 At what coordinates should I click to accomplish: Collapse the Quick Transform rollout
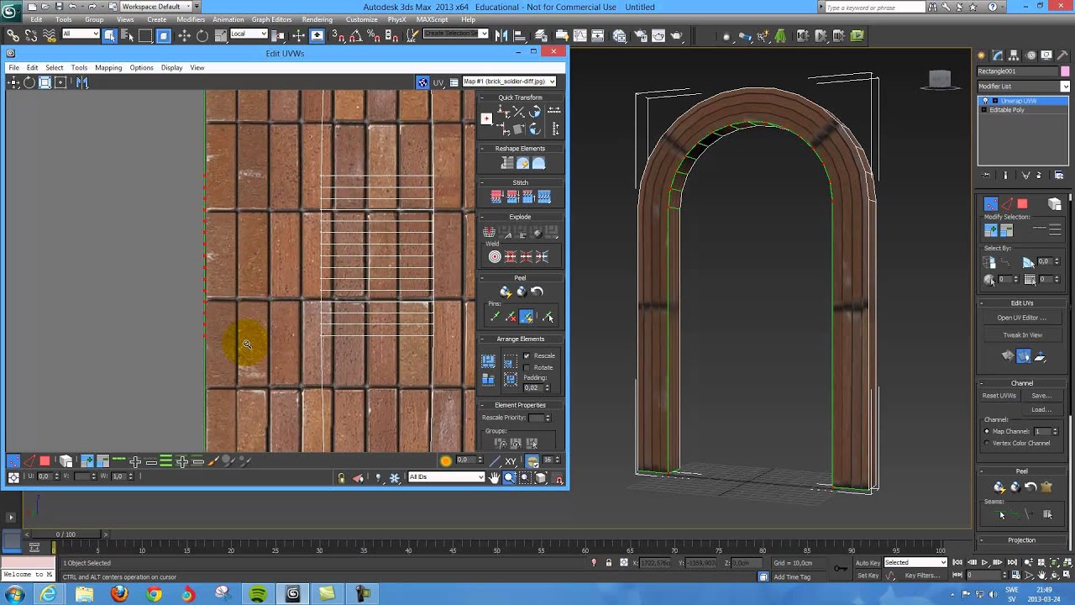click(521, 97)
